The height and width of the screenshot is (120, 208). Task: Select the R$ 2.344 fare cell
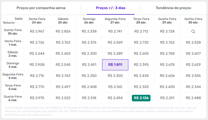point(193,87)
